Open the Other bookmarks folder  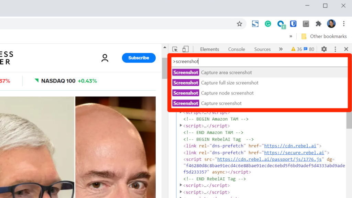tap(324, 36)
